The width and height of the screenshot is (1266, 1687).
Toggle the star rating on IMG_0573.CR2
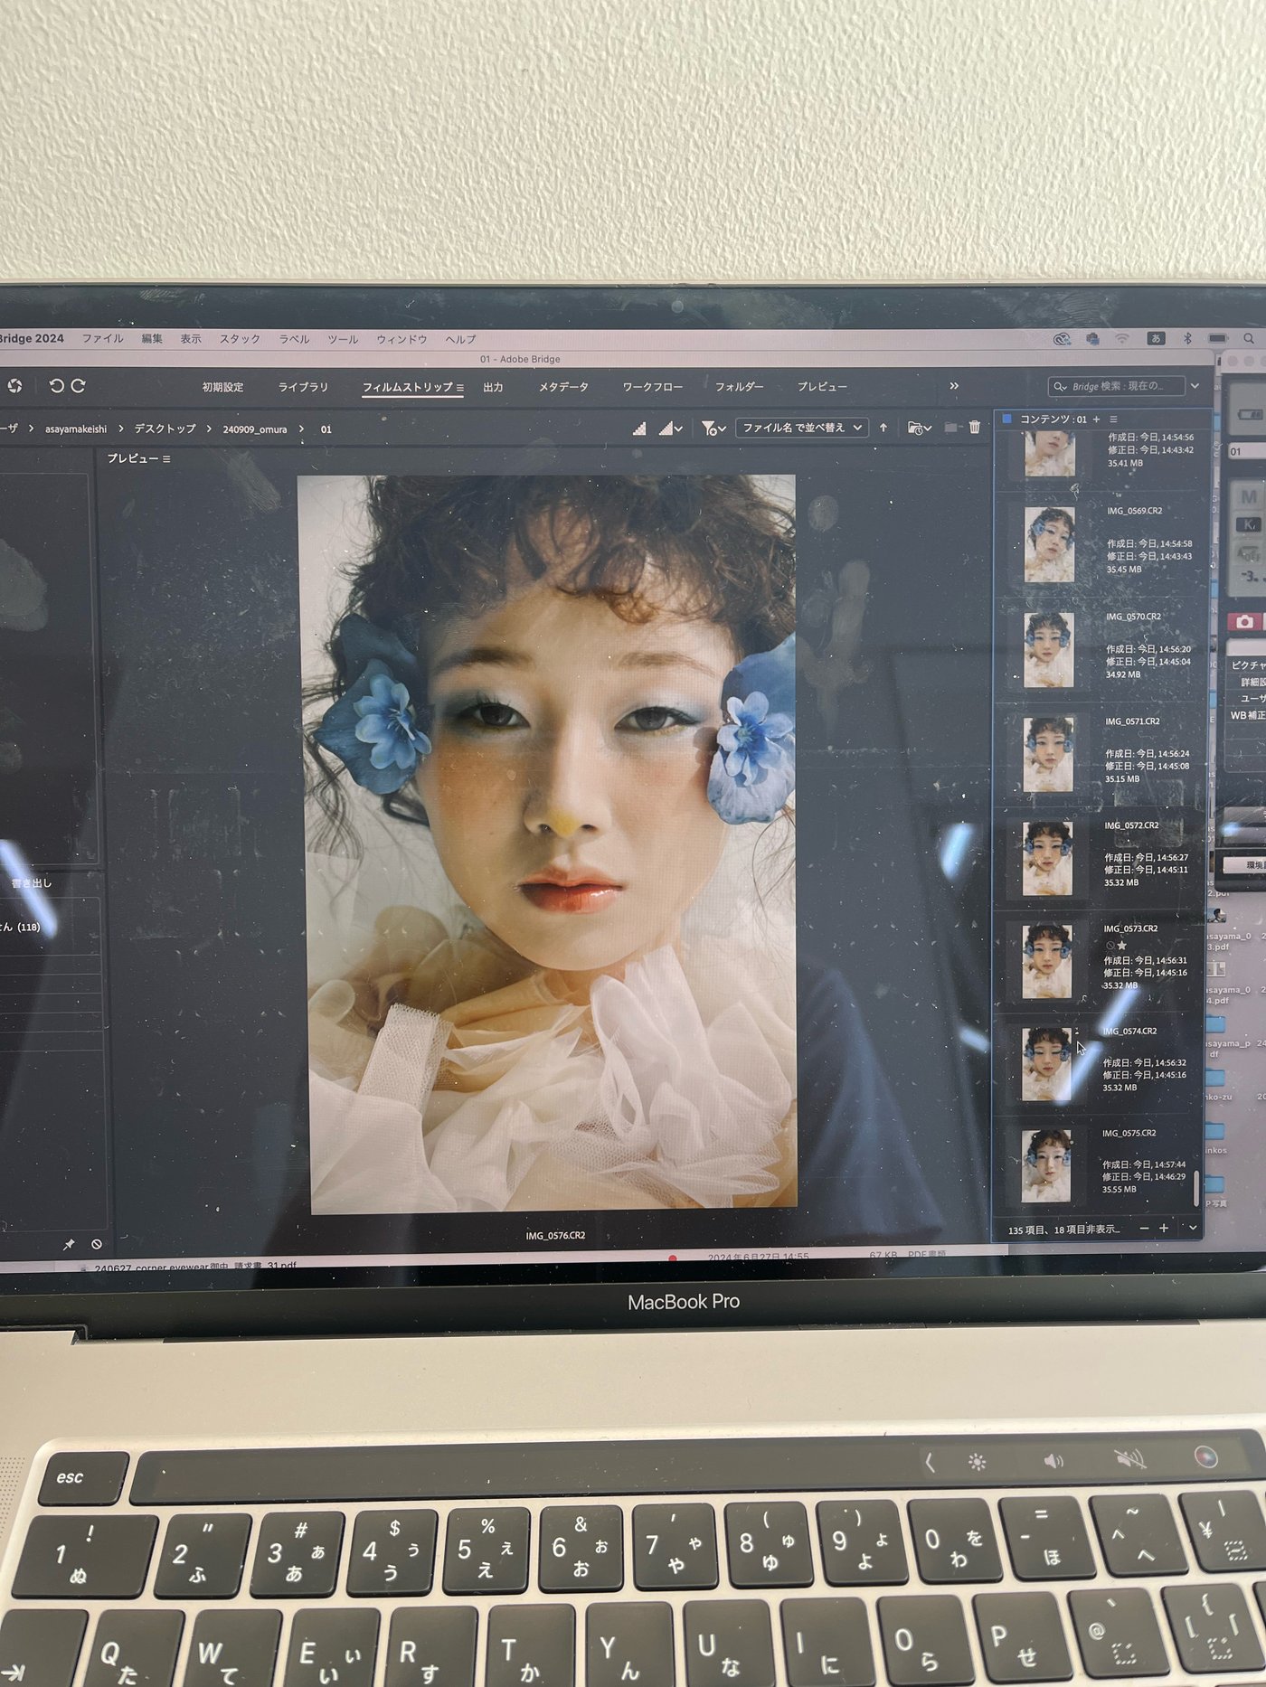point(1122,945)
